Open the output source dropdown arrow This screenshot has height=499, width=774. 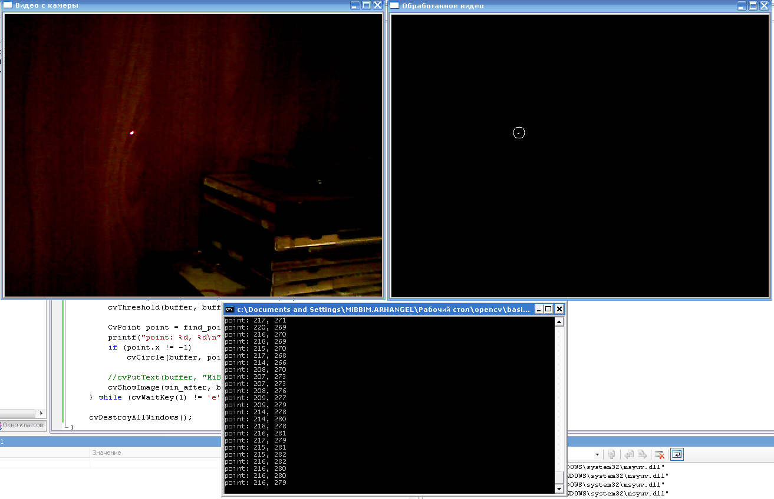(x=597, y=455)
